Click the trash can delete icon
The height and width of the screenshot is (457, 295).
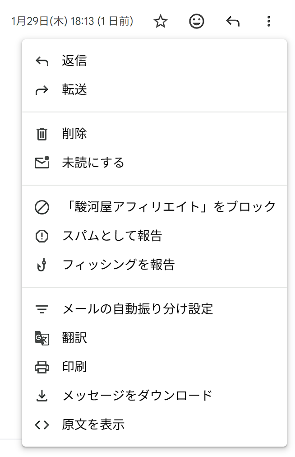coord(42,134)
